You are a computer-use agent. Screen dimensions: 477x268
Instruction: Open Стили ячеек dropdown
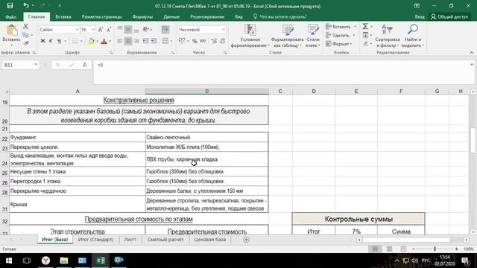click(313, 36)
